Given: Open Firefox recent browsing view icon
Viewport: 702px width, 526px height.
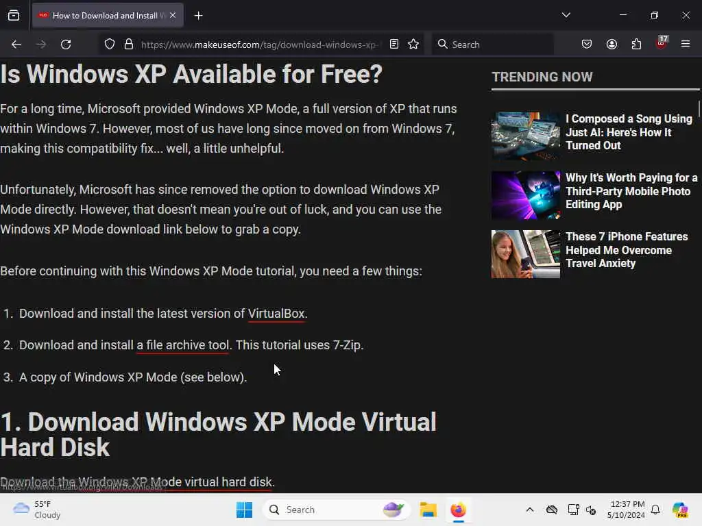Looking at the screenshot, I should click(x=14, y=16).
